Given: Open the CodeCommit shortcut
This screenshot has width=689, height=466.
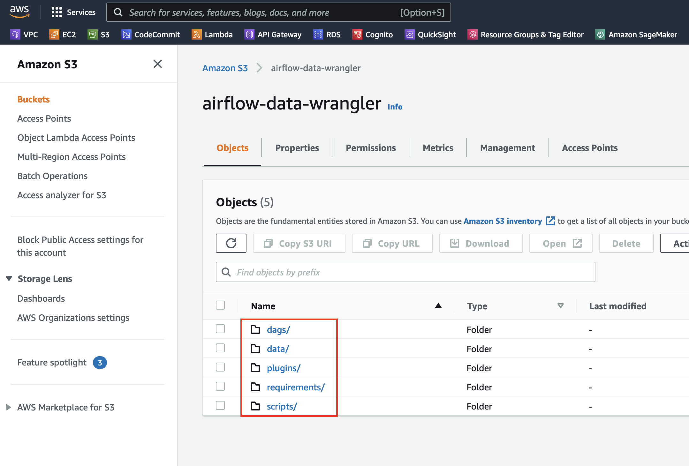Looking at the screenshot, I should click(151, 34).
